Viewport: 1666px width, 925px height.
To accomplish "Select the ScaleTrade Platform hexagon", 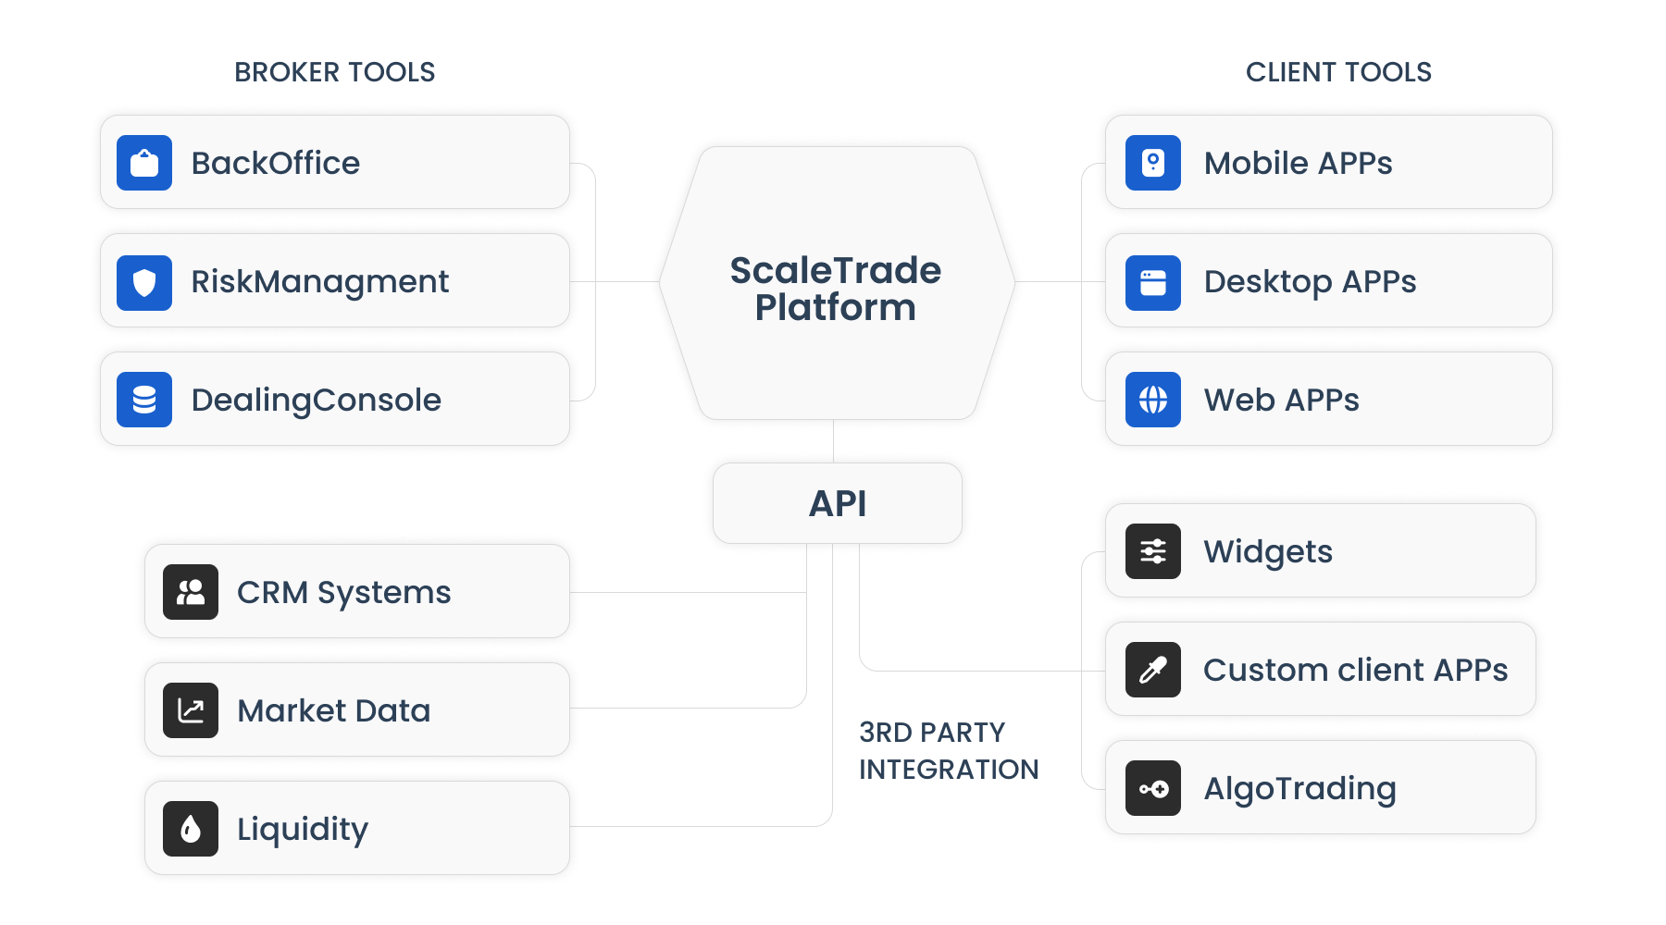I will 836,287.
